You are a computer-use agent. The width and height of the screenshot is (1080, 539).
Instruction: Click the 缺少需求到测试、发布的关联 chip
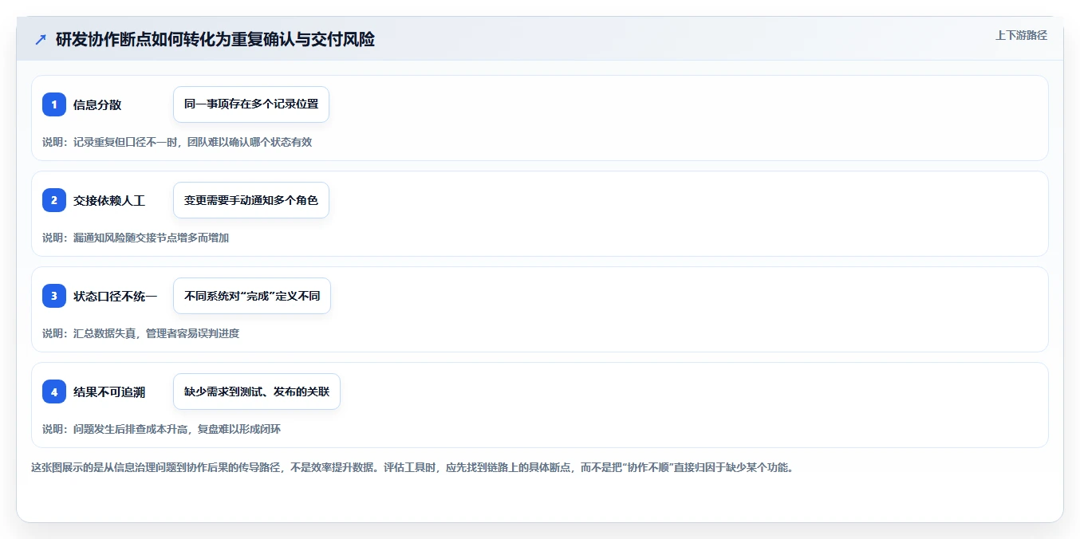coord(257,391)
